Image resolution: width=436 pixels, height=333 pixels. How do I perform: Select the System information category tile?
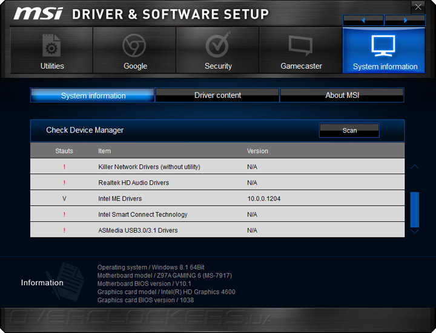click(384, 50)
